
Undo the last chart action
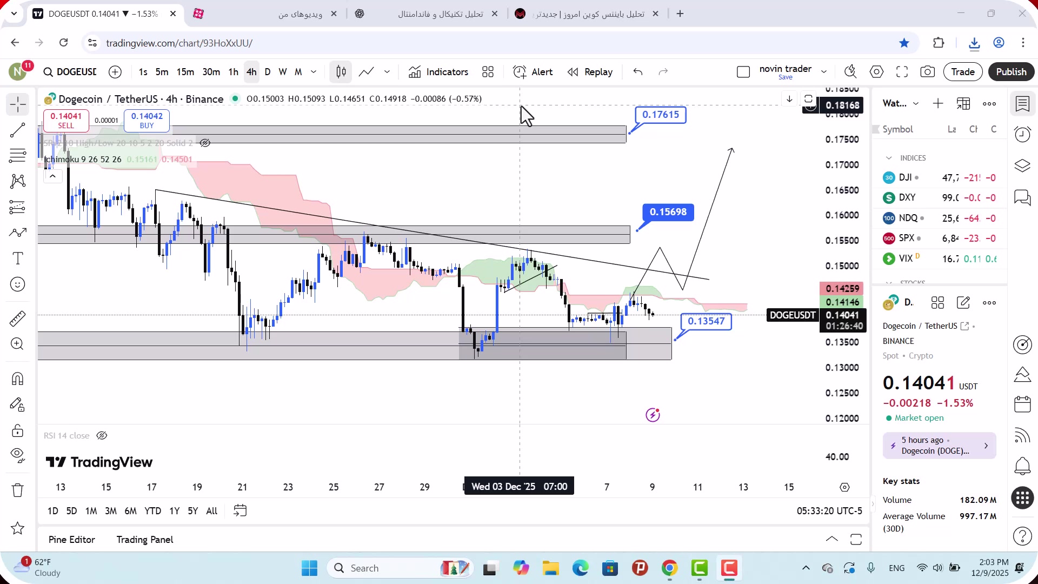pos(638,72)
